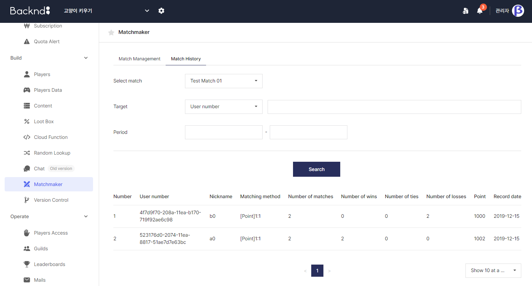This screenshot has width=532, height=286.
Task: Switch to Match Management tab
Action: coord(140,59)
